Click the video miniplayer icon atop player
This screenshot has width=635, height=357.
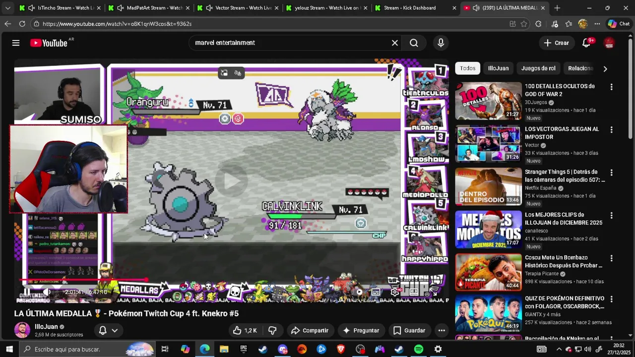point(224,73)
